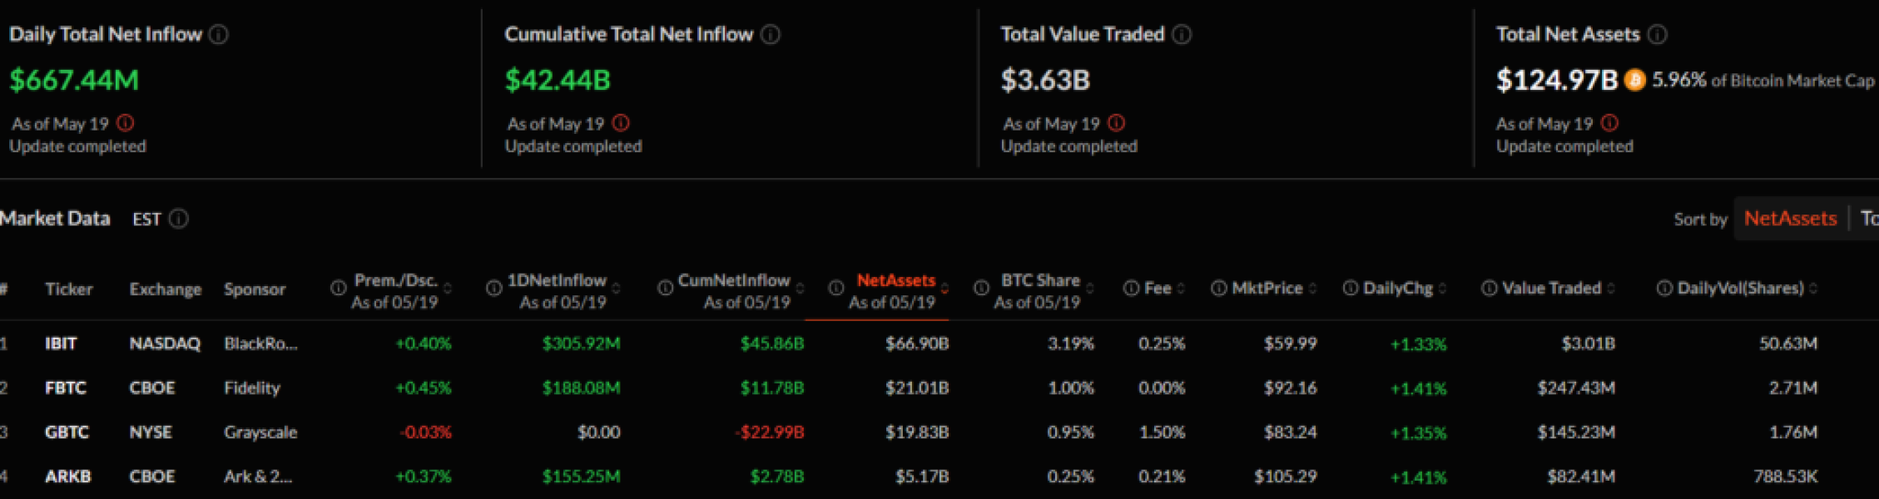Open the FBTC ticker link
This screenshot has width=1879, height=499.
pos(65,388)
